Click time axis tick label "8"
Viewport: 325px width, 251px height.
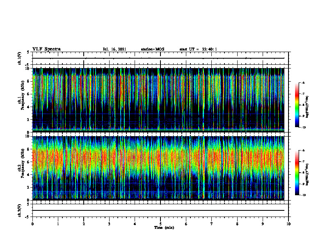pos(237,224)
